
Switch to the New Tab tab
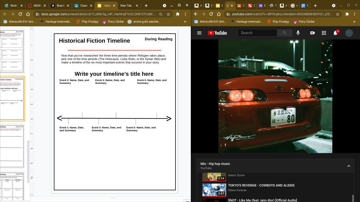(x=126, y=6)
